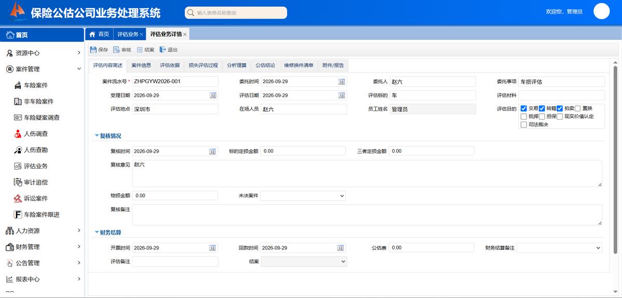Open the 结案 dropdown in 财务结算
Screen dimensions: 622x298
click(304, 262)
